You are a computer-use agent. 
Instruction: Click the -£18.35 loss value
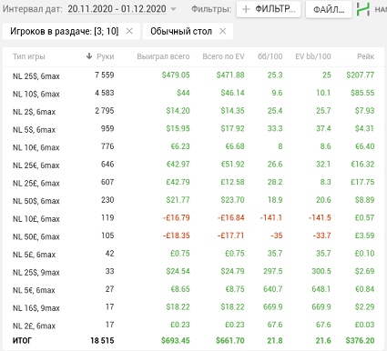point(177,236)
